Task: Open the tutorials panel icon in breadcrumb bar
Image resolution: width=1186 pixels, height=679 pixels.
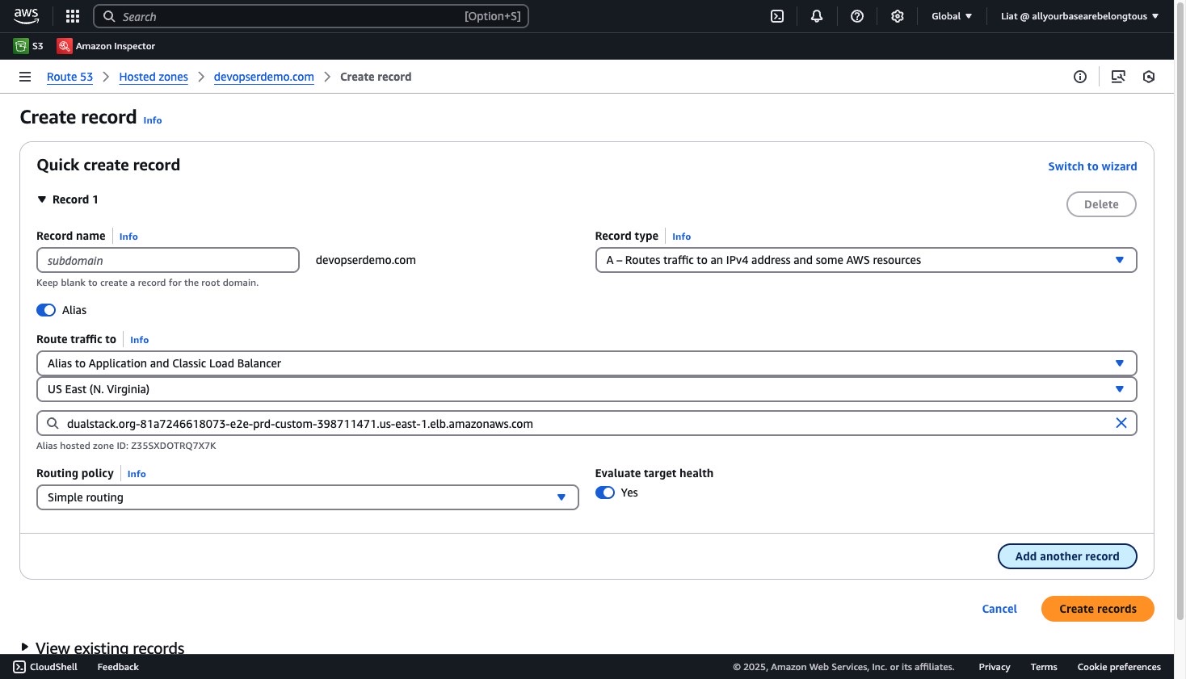Action: (1118, 77)
